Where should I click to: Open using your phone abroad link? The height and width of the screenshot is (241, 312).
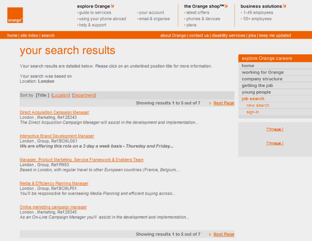102,19
